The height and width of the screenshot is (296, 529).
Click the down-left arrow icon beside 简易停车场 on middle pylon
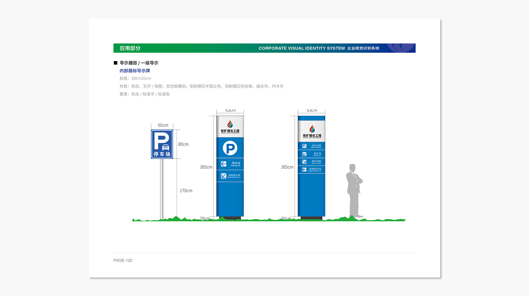pos(224,176)
